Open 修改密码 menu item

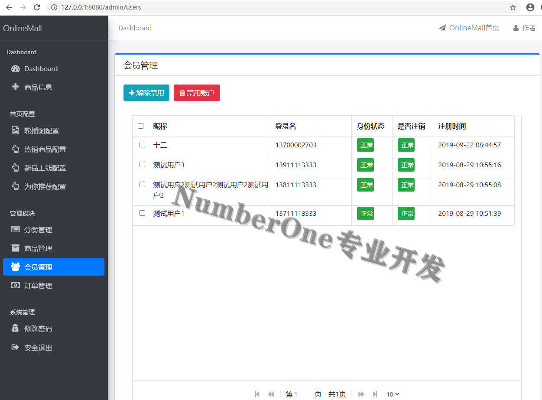[x=54, y=328]
